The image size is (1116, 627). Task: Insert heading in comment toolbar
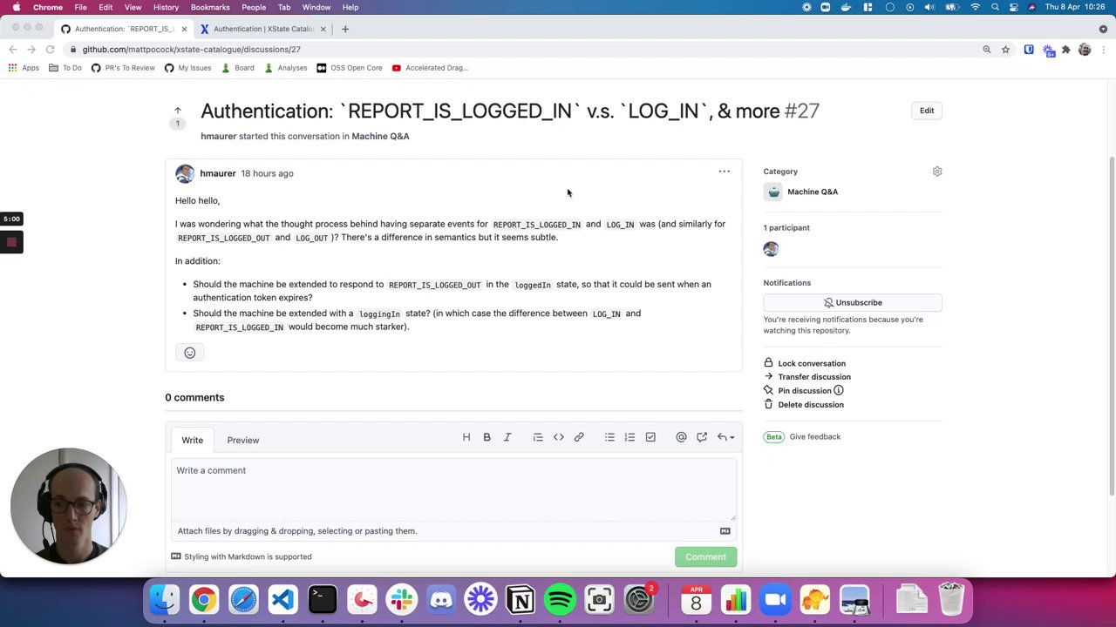click(466, 437)
